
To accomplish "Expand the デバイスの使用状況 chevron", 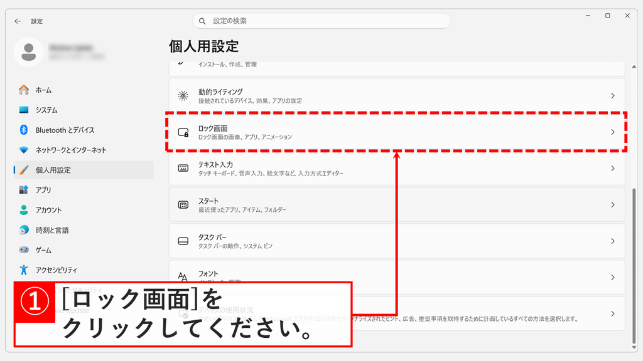I will click(613, 313).
